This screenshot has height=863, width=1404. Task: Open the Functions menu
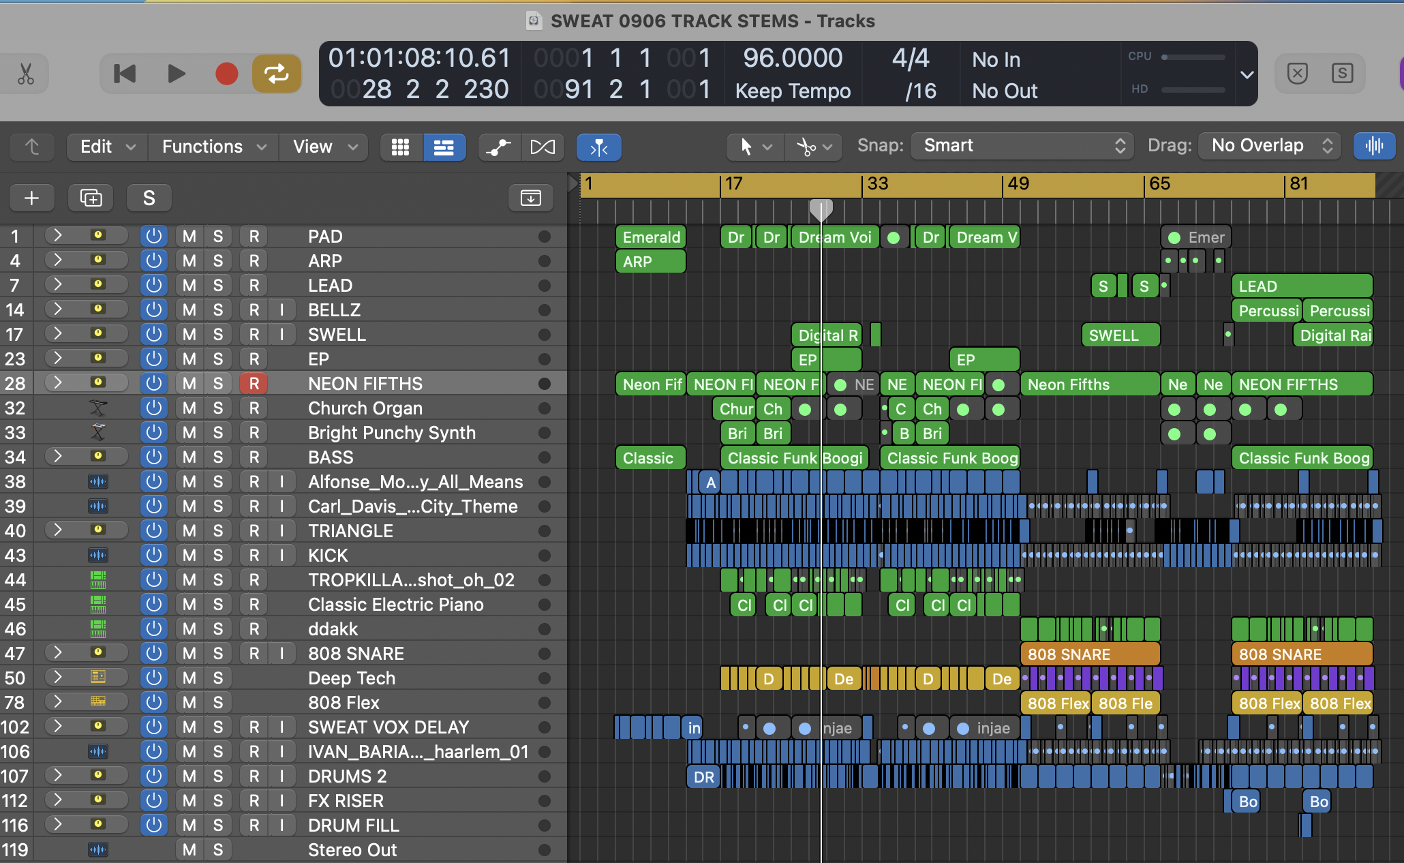pos(214,147)
